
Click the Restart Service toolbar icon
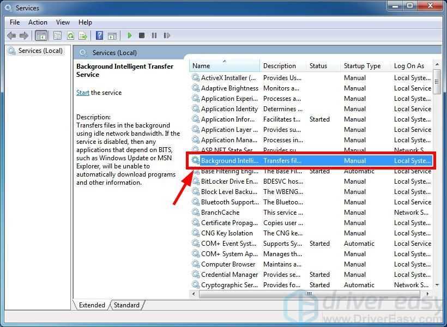click(x=167, y=35)
